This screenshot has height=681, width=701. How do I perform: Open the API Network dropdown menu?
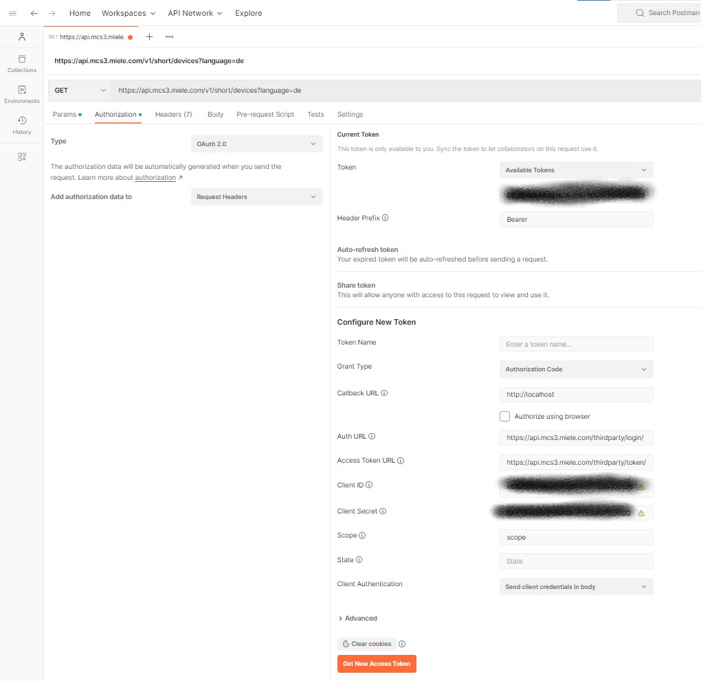coord(195,14)
